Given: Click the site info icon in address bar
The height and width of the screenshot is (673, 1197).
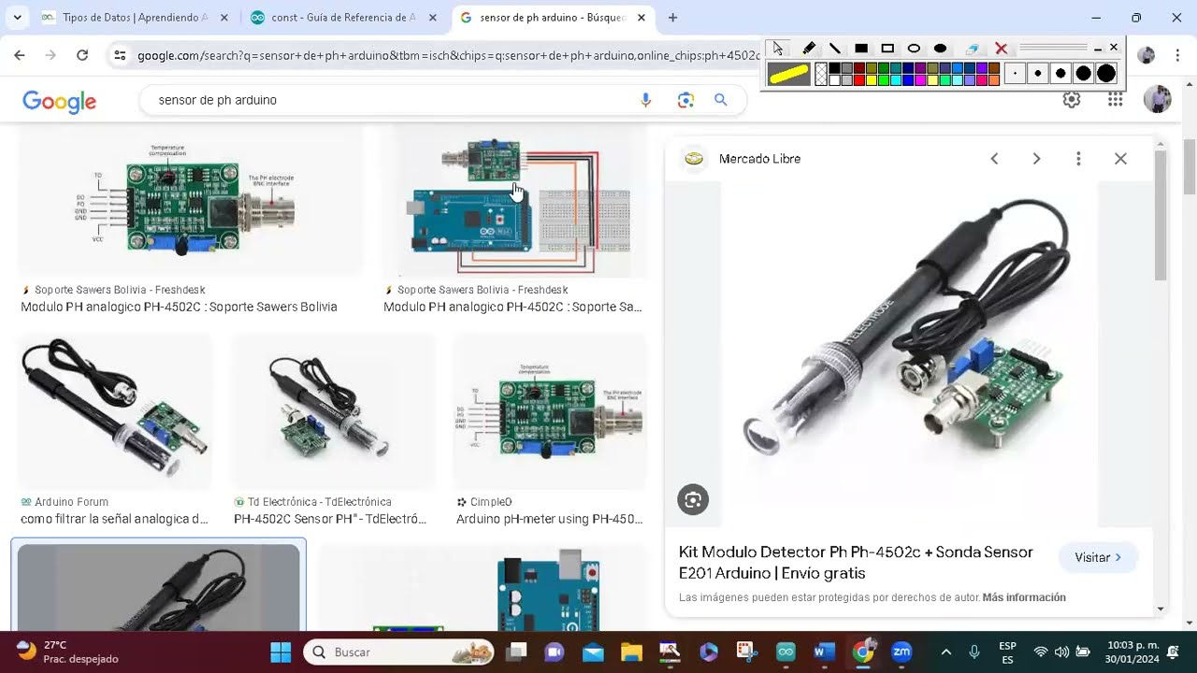Looking at the screenshot, I should [x=120, y=55].
